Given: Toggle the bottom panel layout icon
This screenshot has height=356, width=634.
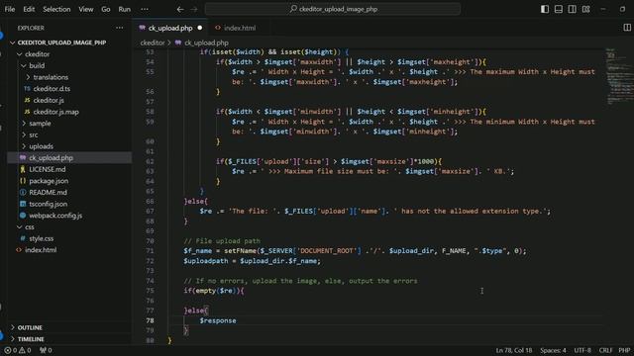Looking at the screenshot, I should tap(559, 9).
